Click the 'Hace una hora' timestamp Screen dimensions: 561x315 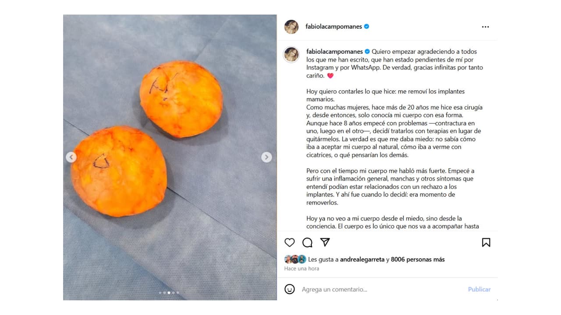(x=302, y=269)
